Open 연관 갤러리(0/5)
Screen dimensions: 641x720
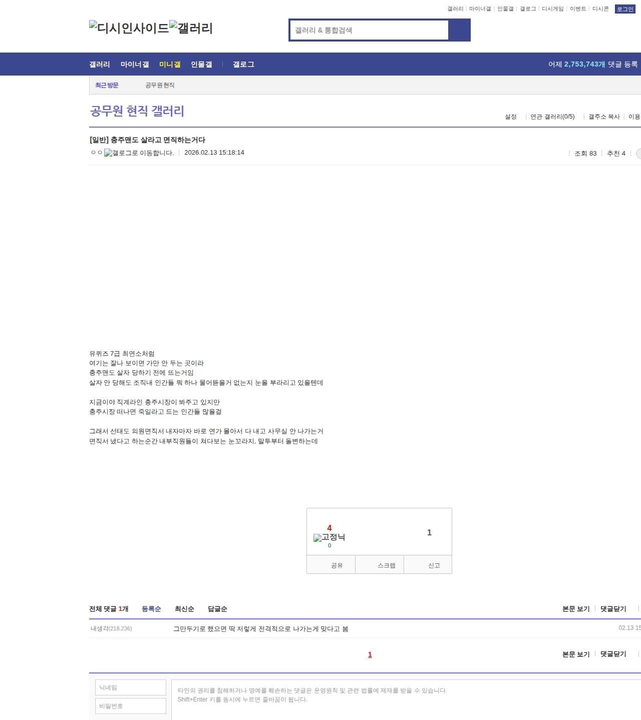pyautogui.click(x=552, y=117)
